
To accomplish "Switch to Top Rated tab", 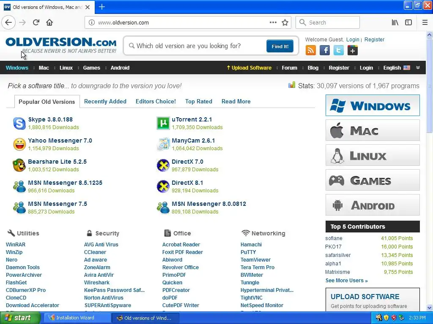I will coord(199,101).
